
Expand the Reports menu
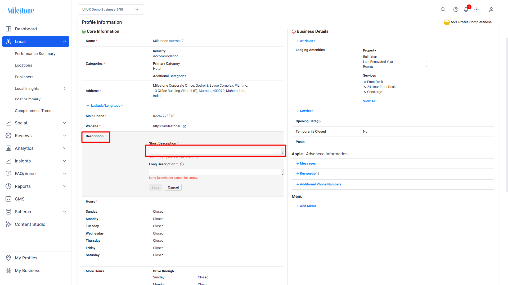pos(65,186)
